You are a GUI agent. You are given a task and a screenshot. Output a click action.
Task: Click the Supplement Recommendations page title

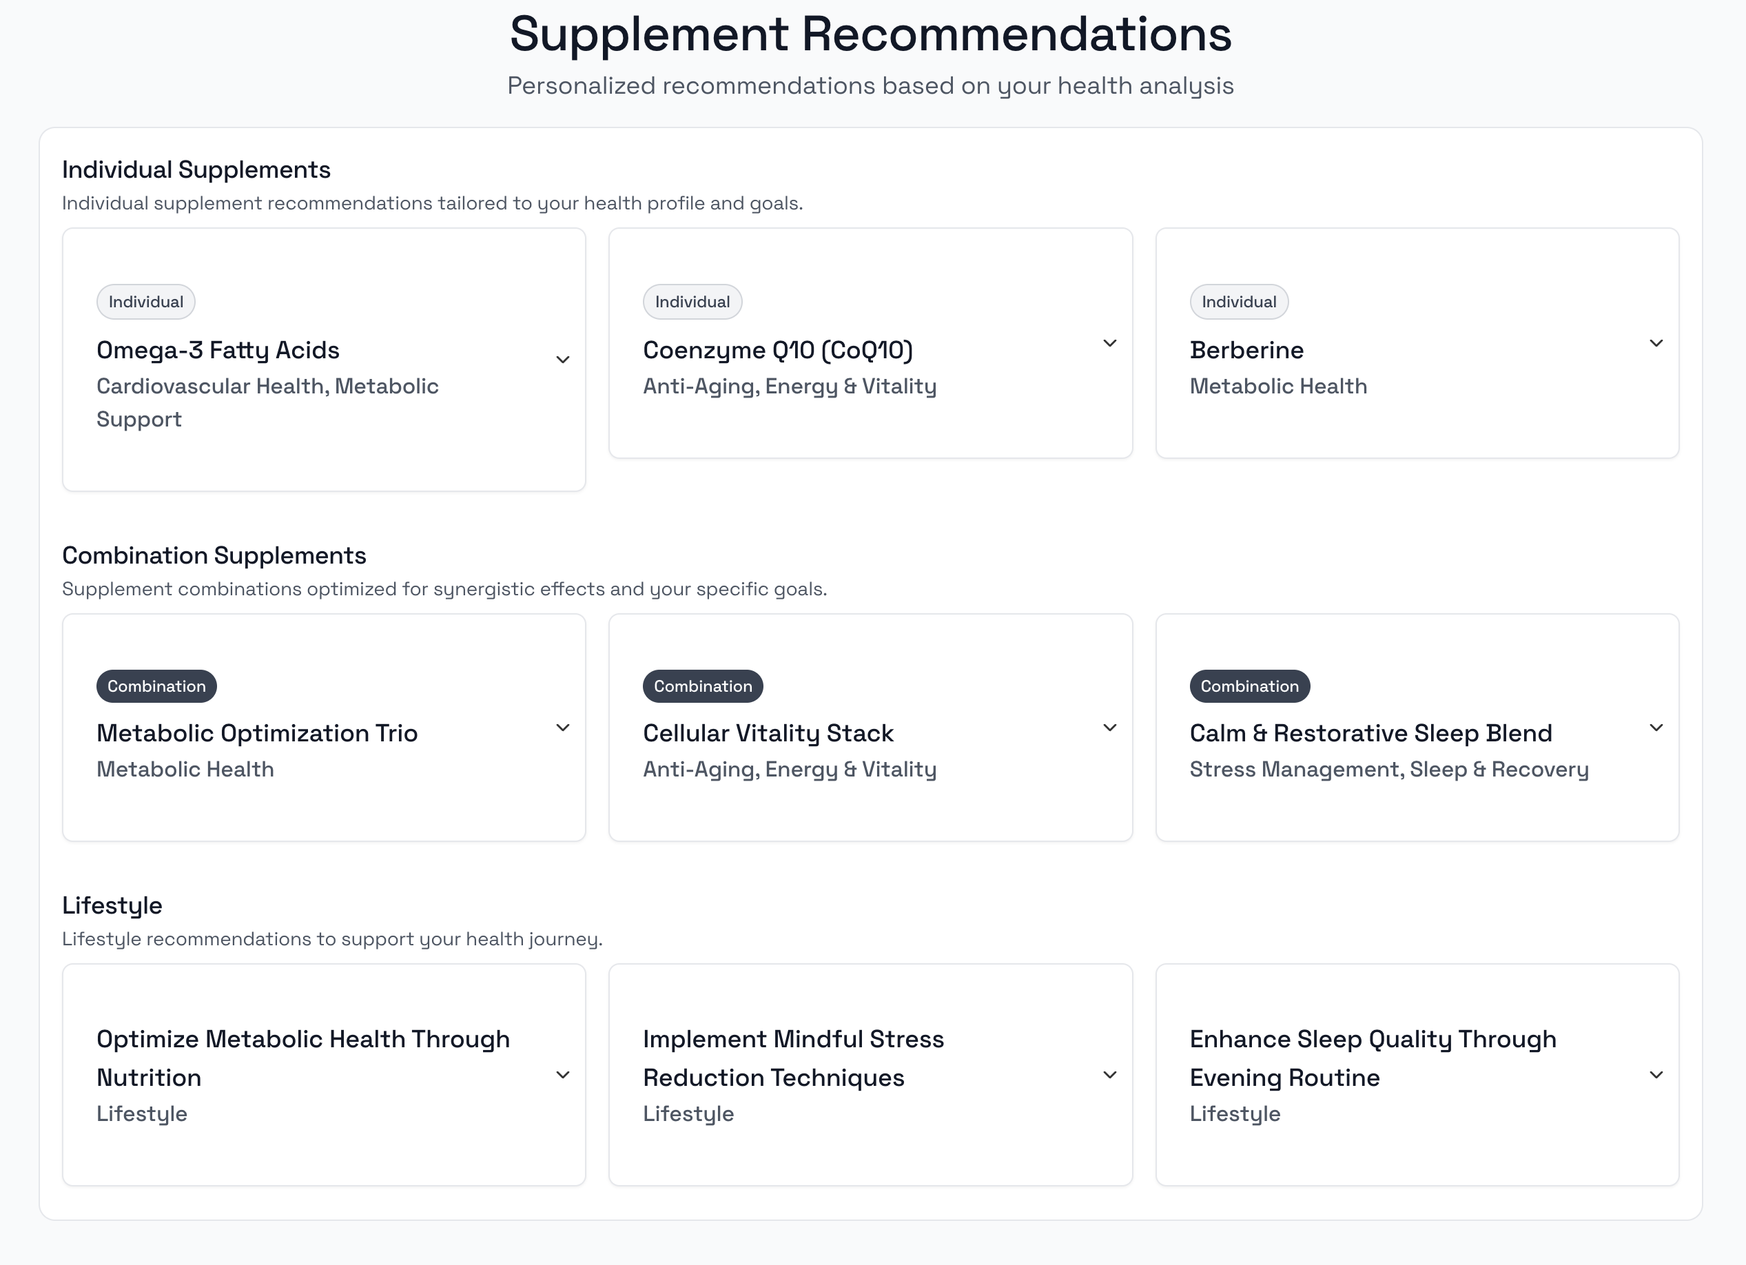coord(871,33)
